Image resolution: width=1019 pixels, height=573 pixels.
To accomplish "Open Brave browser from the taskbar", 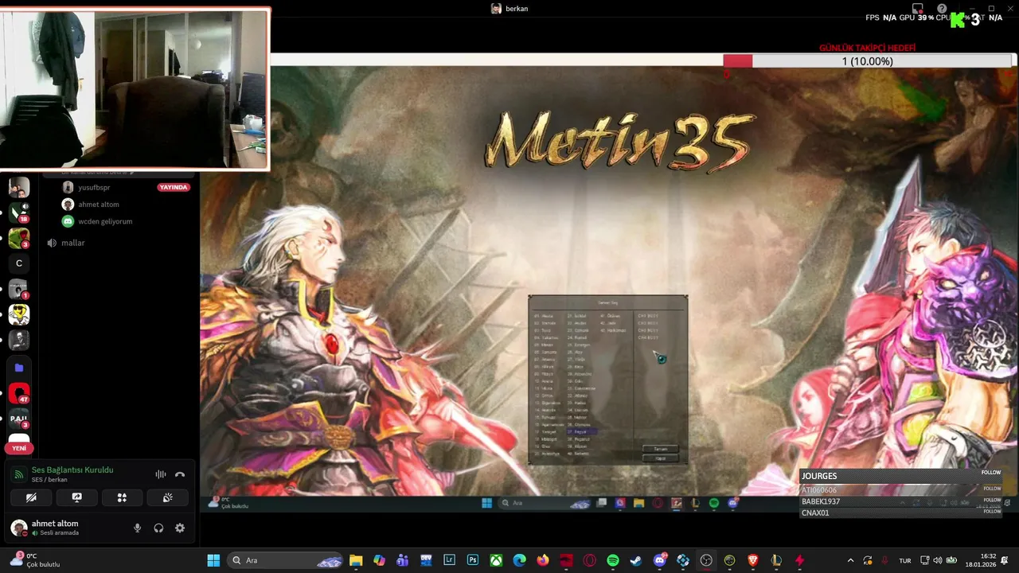I will click(753, 560).
